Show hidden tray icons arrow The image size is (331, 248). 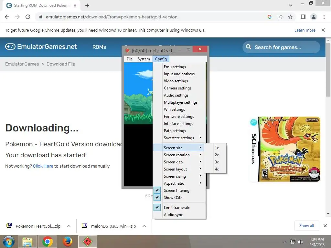click(285, 242)
